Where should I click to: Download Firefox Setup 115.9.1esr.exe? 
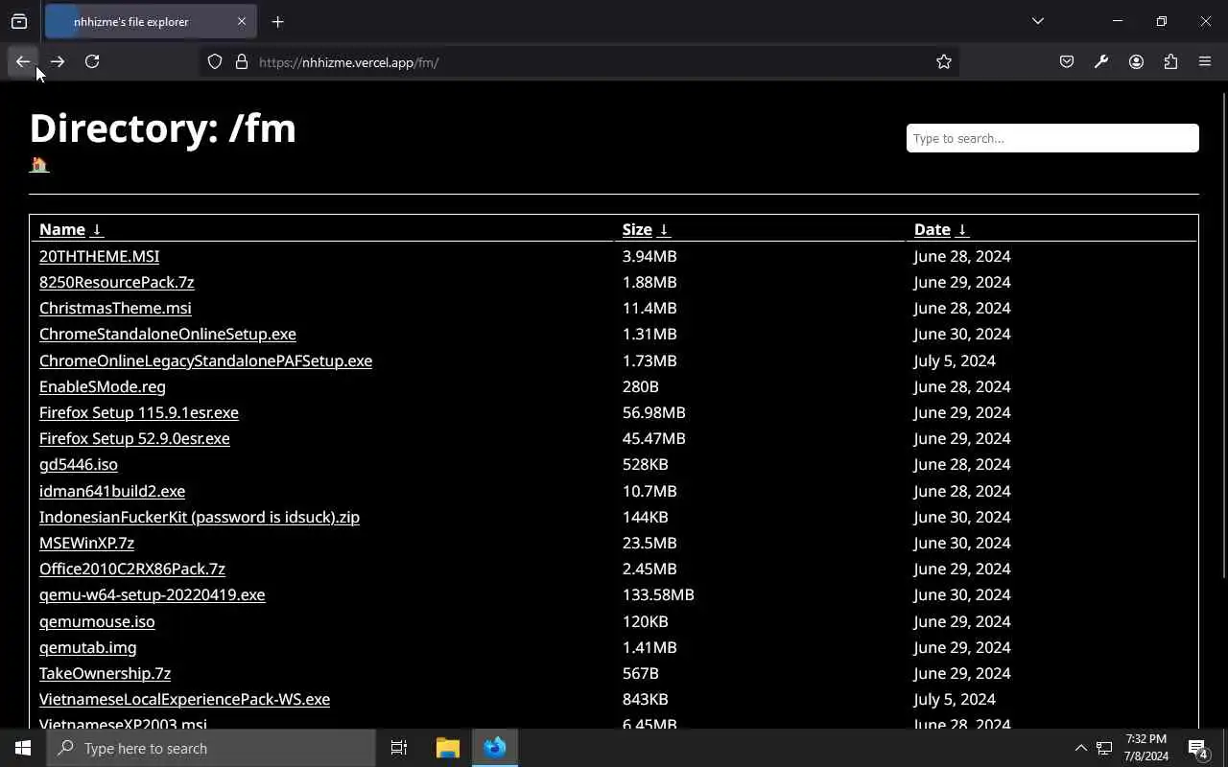pos(138,412)
